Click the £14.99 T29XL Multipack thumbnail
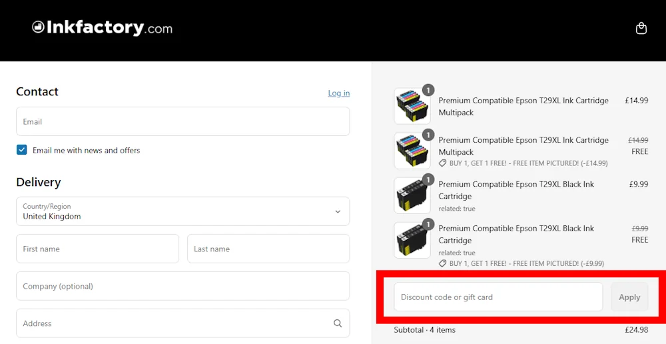Viewport: 666px width, 344px height. (x=412, y=106)
